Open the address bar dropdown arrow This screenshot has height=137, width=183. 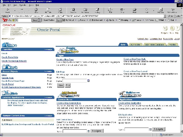[x=165, y=16]
